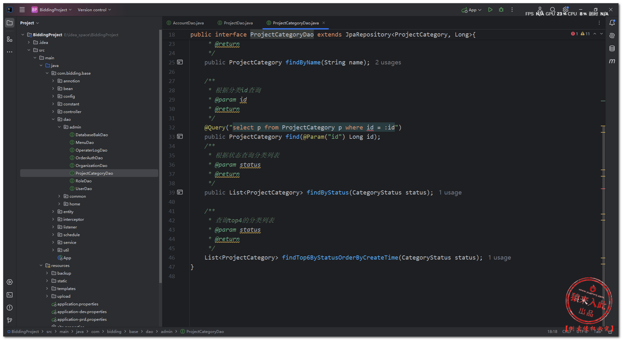Viewport: 622px width, 340px height.
Task: Select UserDao in the project tree
Action: pyautogui.click(x=84, y=189)
